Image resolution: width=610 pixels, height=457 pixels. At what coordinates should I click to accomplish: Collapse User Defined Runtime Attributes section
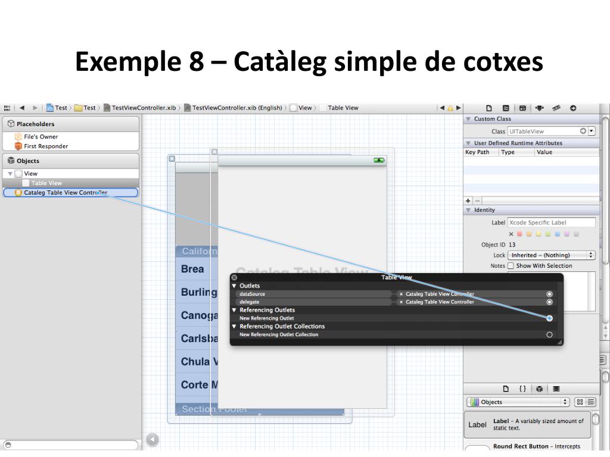click(x=468, y=143)
